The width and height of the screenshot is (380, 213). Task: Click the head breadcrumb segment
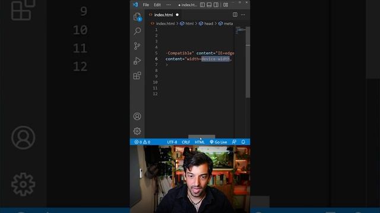[208, 24]
